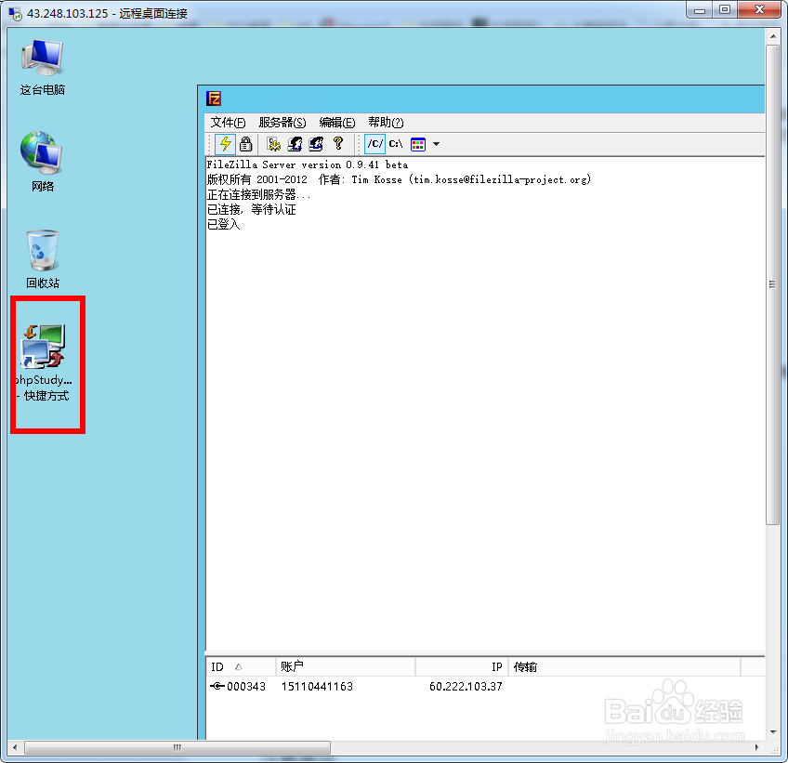Select the 这台电脑 desktop icon

43,67
